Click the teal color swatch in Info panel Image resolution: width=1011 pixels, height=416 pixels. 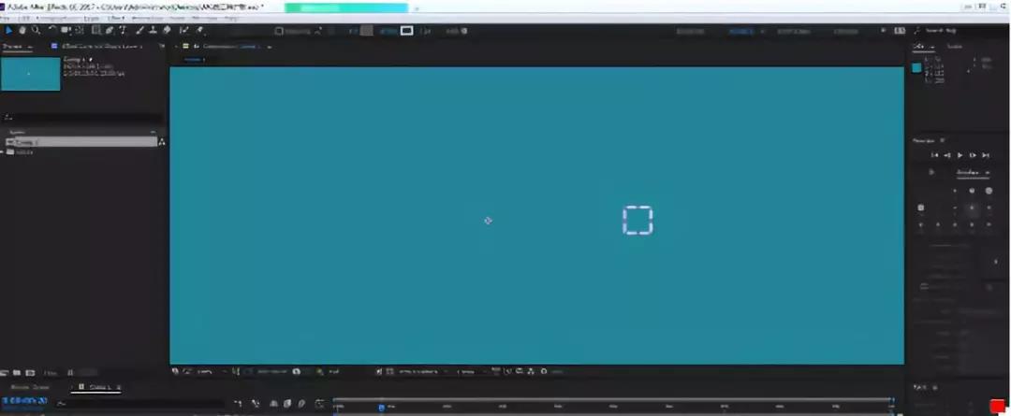tap(916, 67)
